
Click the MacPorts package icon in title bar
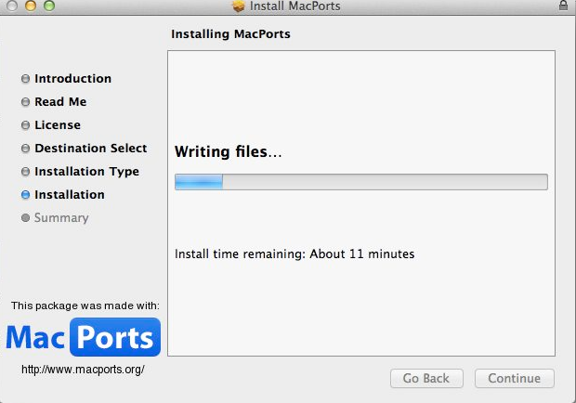(239, 6)
